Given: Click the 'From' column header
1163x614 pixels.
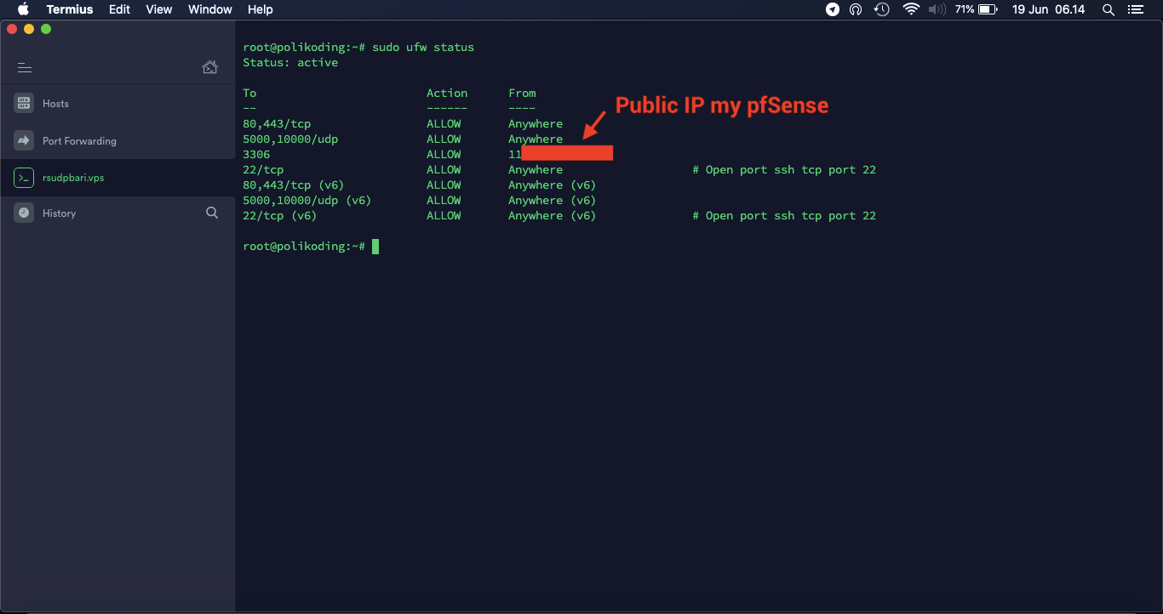Looking at the screenshot, I should [522, 94].
